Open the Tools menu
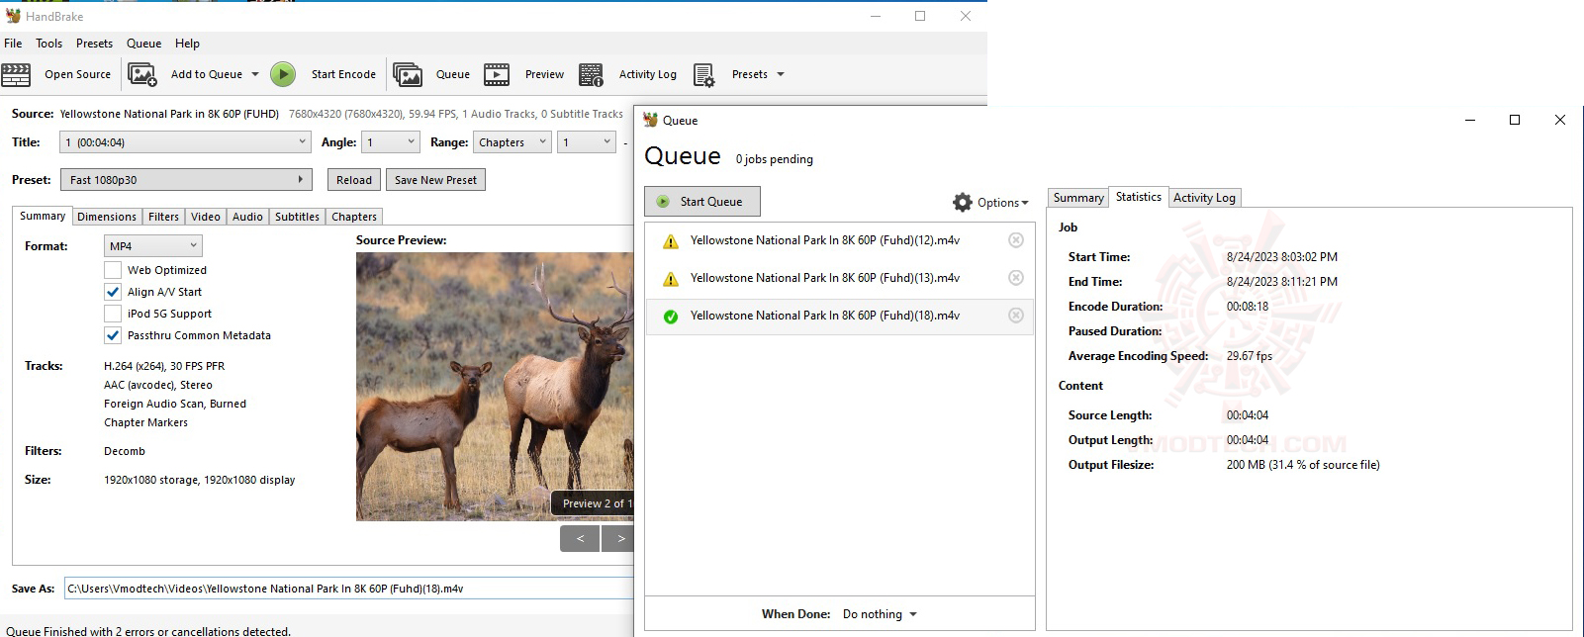Screen dimensions: 1584x637 [48, 44]
